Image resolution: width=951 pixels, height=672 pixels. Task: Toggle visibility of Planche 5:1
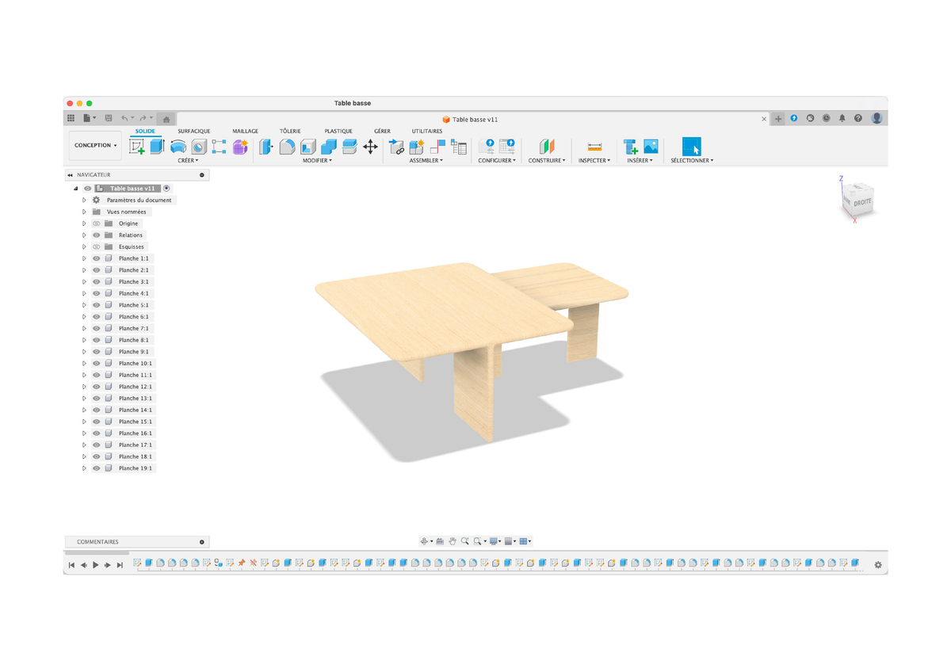(x=96, y=304)
